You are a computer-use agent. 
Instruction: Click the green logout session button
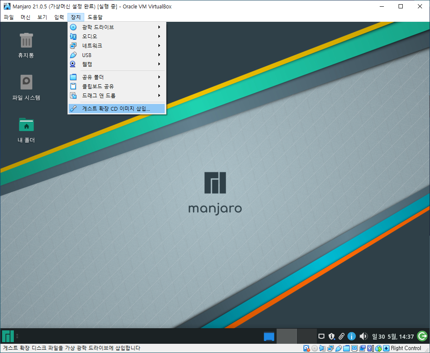pos(422,336)
